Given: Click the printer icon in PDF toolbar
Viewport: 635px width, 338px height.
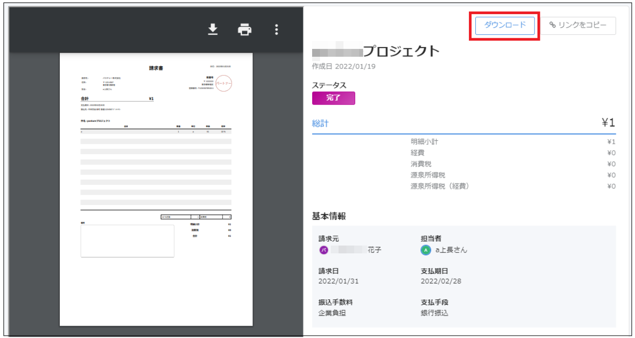Looking at the screenshot, I should tap(244, 30).
